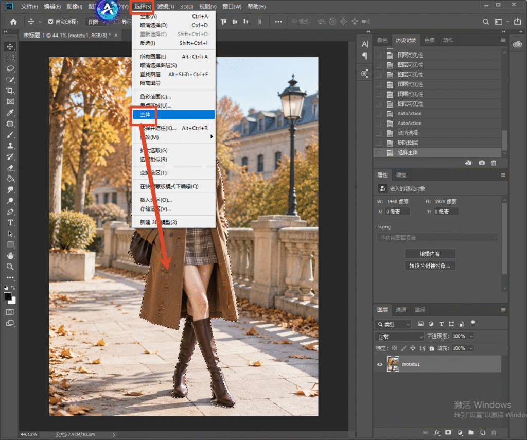Image resolution: width=527 pixels, height=440 pixels.
Task: Select the Eyedropper tool
Action: 10,113
